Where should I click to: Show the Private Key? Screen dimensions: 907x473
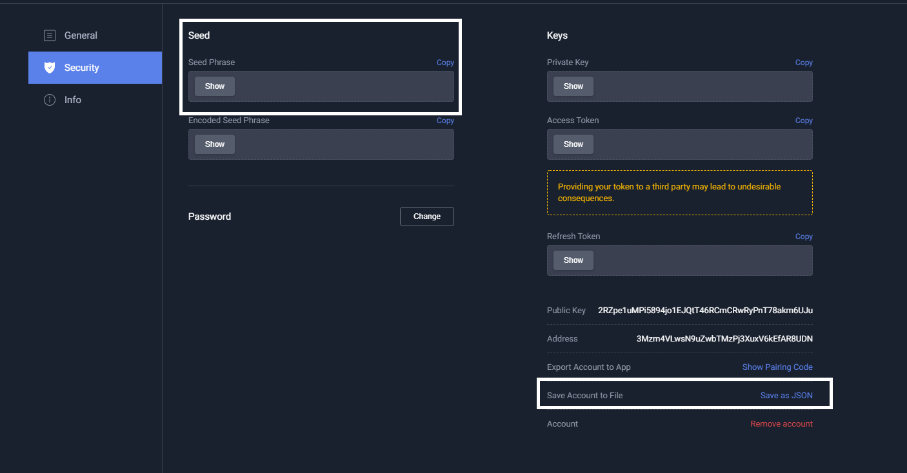[x=573, y=86]
